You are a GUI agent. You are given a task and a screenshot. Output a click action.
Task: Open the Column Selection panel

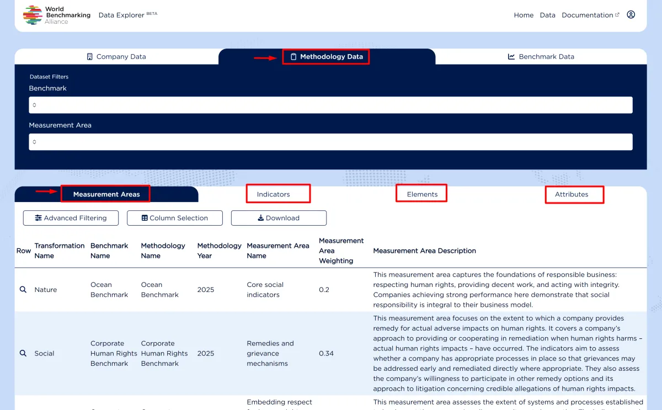click(174, 217)
